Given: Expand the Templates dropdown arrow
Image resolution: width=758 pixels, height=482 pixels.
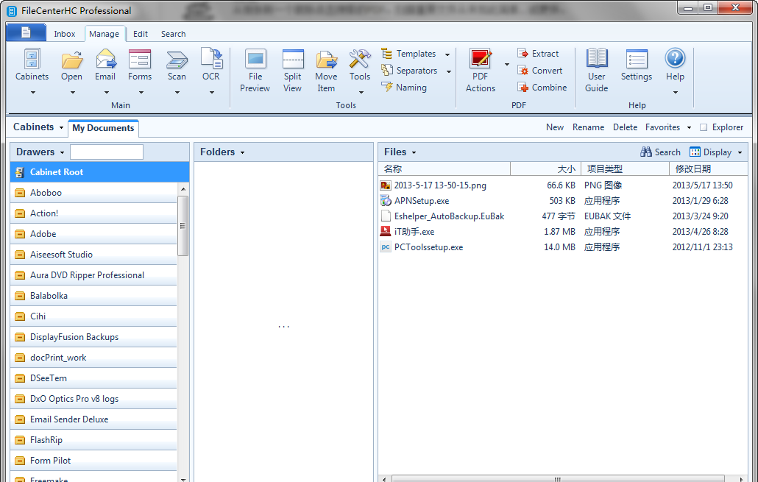Looking at the screenshot, I should 447,54.
